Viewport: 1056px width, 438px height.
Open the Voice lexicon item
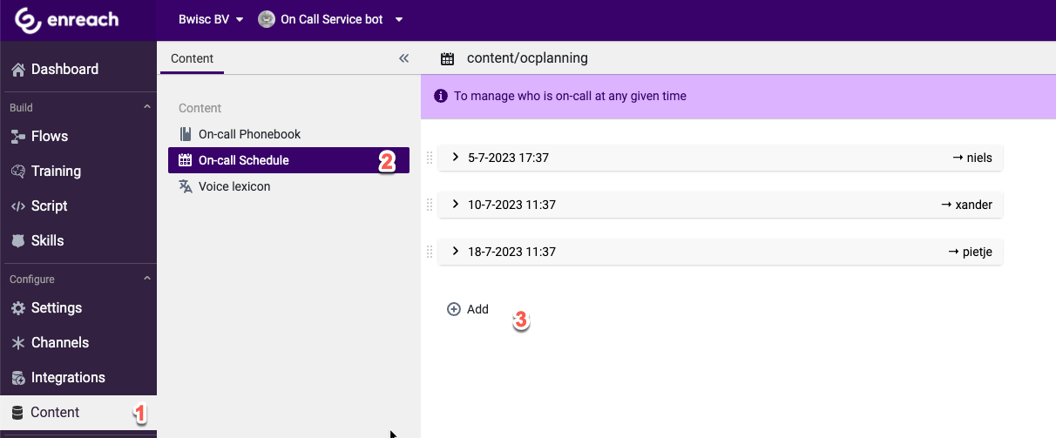tap(234, 186)
